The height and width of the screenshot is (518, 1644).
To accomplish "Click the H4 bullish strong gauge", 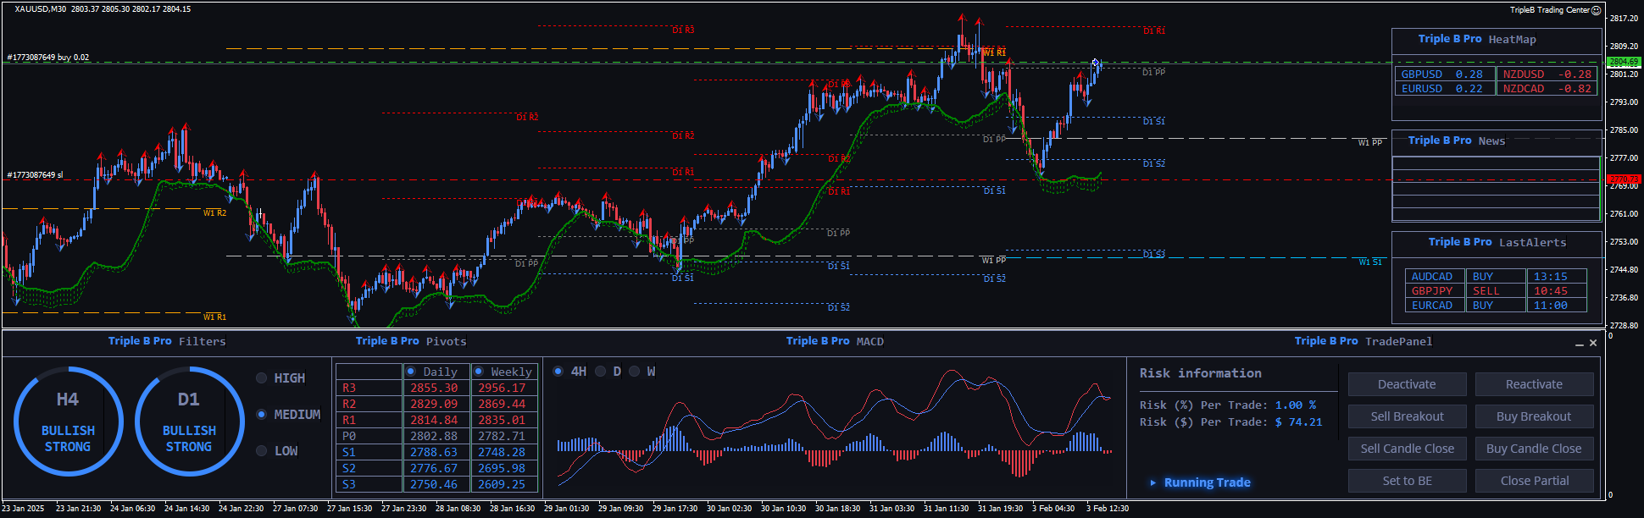I will (68, 422).
